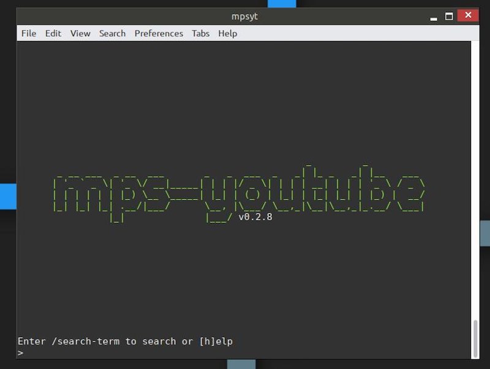Screen dimensions: 490x369
Task: Open the Edit menu
Action: click(53, 34)
